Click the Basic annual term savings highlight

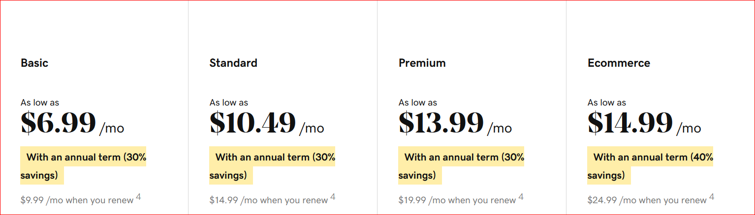(x=83, y=166)
